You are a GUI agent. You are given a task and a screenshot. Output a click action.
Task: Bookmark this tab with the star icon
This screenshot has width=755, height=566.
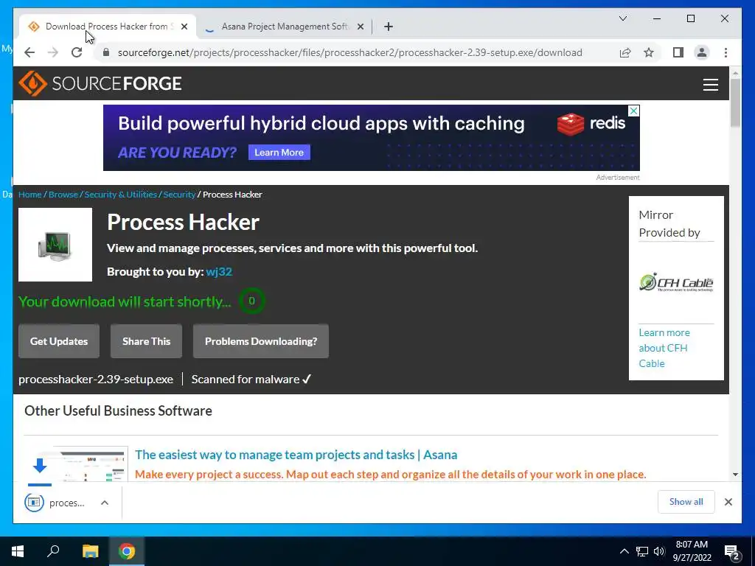click(649, 52)
